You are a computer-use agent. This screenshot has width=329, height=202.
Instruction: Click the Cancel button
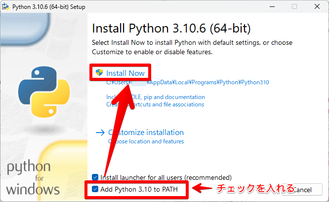302,190
